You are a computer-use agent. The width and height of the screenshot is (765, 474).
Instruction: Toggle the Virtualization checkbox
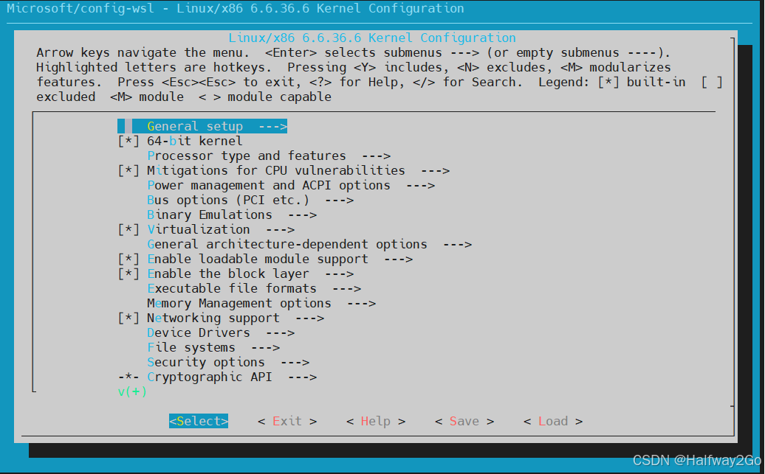tap(128, 229)
